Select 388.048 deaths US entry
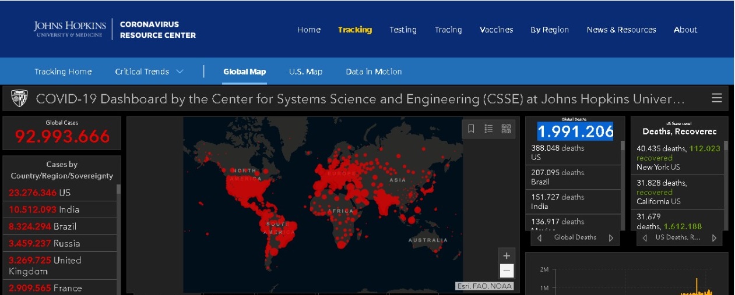The width and height of the screenshot is (735, 295). [573, 152]
